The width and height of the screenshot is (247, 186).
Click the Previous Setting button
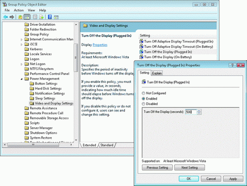[x=157, y=168]
